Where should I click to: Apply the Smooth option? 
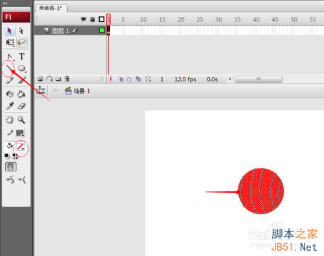tap(10, 179)
